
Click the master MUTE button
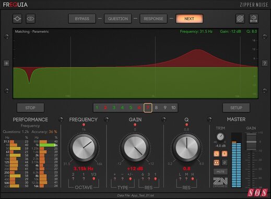(220, 172)
